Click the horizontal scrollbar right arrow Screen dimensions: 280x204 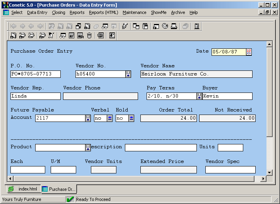click(x=263, y=178)
